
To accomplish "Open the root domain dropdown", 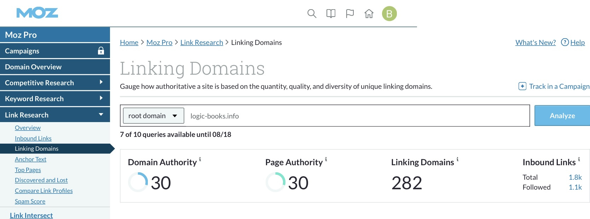I will 154,116.
